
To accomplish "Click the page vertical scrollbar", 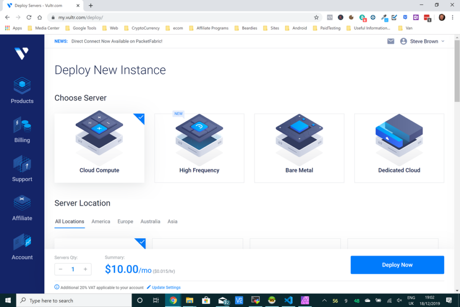I will (x=457, y=71).
